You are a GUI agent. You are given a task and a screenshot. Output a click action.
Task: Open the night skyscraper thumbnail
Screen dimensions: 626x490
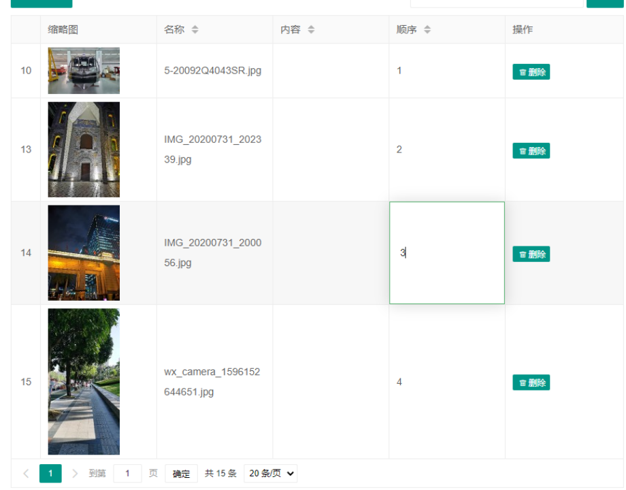point(84,253)
